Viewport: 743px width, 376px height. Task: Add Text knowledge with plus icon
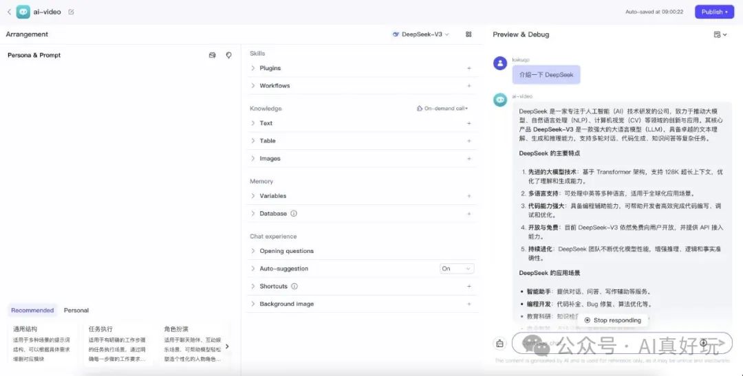tap(469, 123)
